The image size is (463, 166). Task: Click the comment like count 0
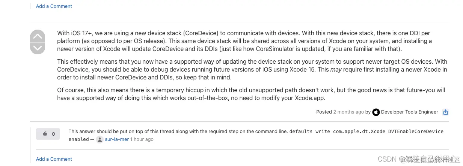click(53, 134)
